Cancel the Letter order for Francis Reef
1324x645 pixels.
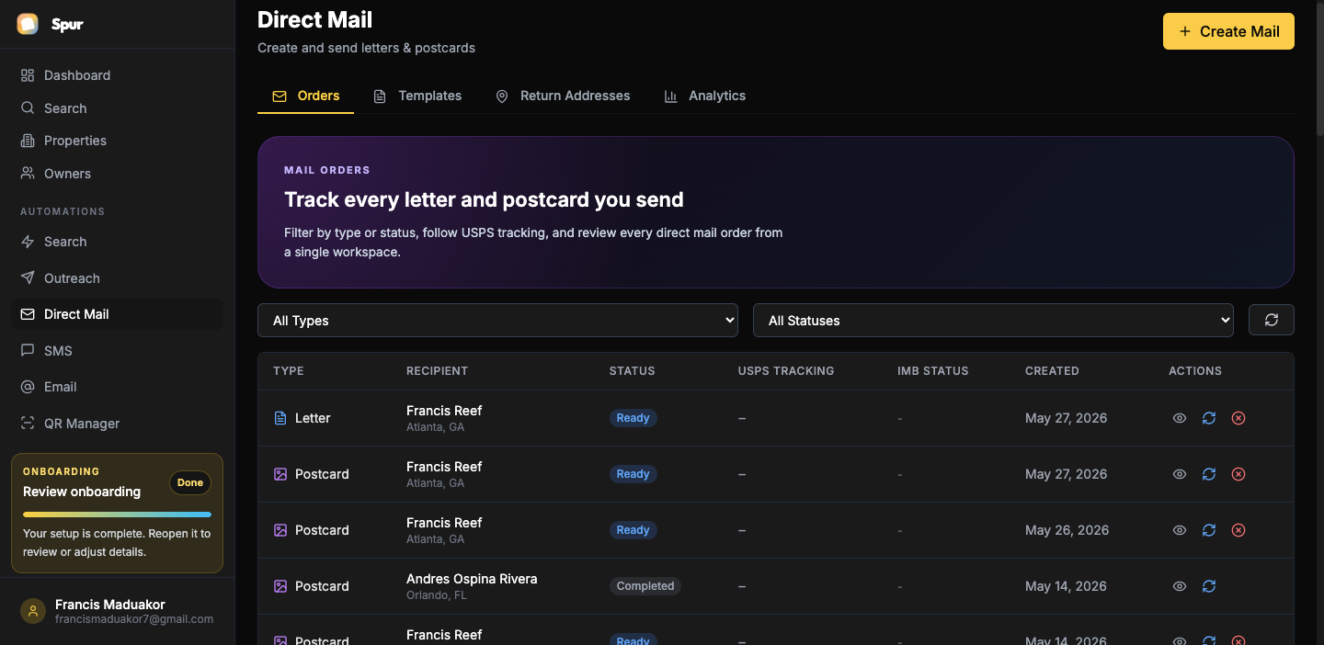(x=1238, y=418)
